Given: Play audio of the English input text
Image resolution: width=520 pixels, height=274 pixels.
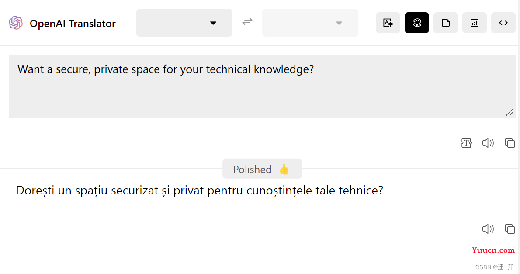Looking at the screenshot, I should 488,143.
